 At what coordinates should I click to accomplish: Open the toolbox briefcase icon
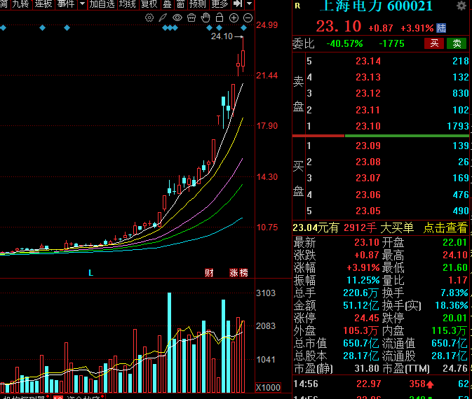pos(191,17)
